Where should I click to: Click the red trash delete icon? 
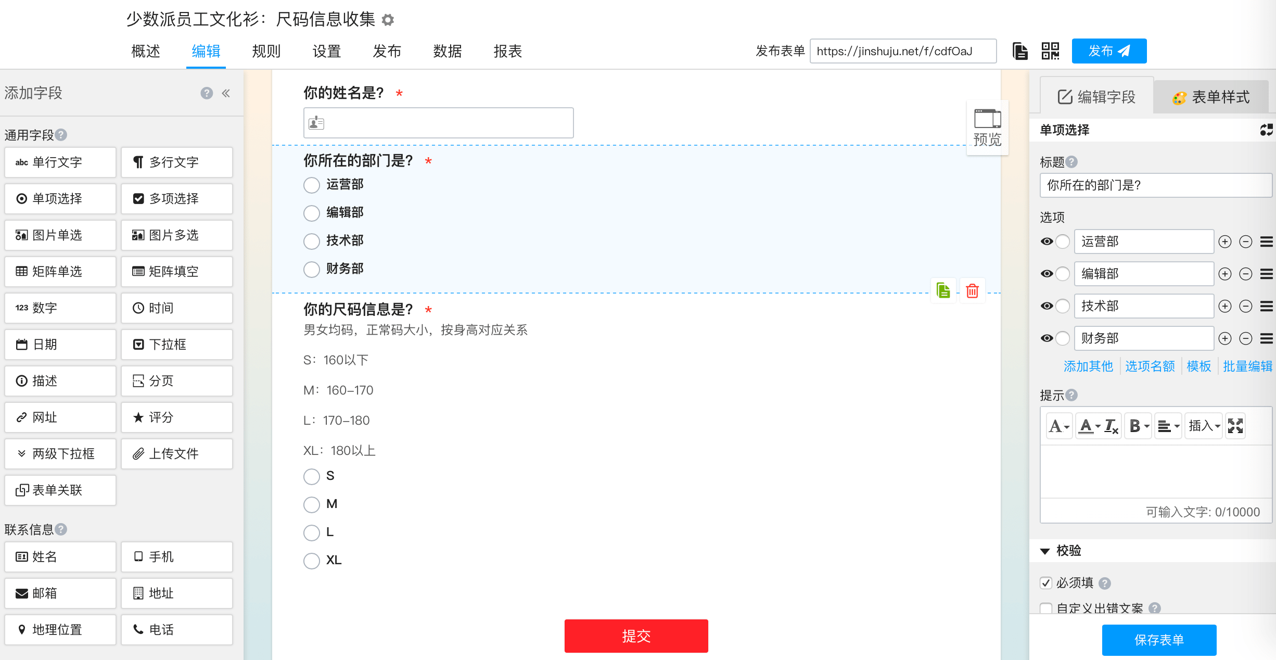coord(972,290)
